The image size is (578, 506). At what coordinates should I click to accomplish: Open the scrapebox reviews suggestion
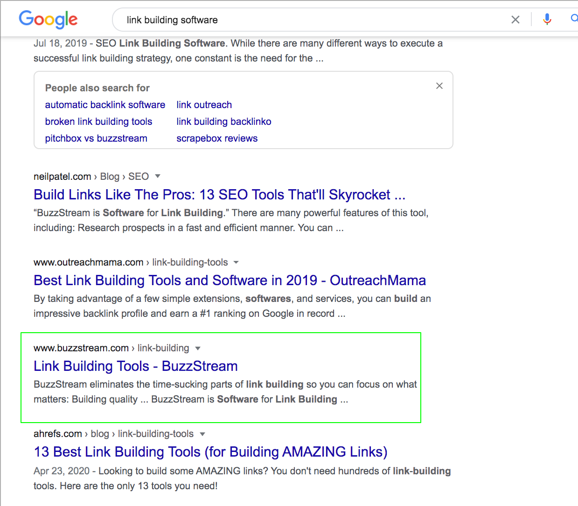tap(217, 138)
